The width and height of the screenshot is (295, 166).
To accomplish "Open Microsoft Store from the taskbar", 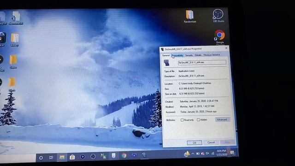I will 72,157.
